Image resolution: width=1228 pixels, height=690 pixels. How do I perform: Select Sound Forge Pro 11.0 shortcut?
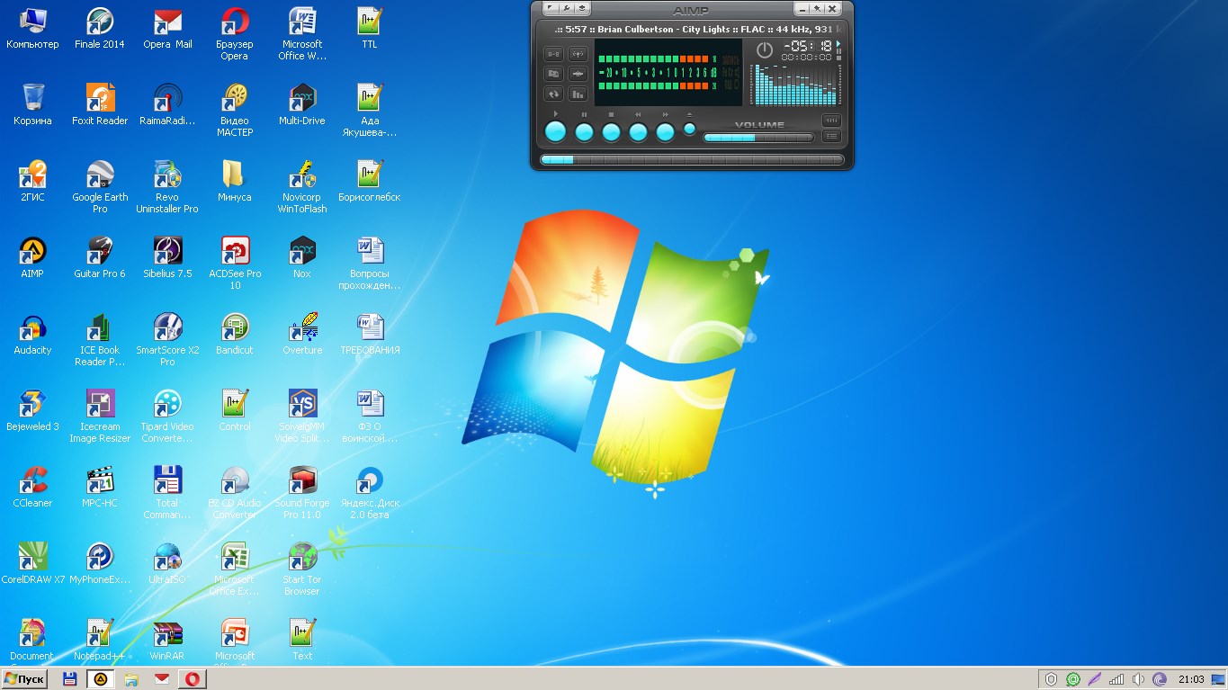pyautogui.click(x=302, y=494)
